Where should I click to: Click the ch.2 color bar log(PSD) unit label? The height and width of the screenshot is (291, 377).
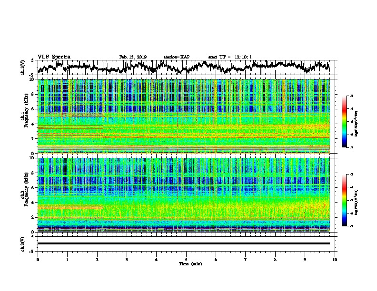point(356,202)
